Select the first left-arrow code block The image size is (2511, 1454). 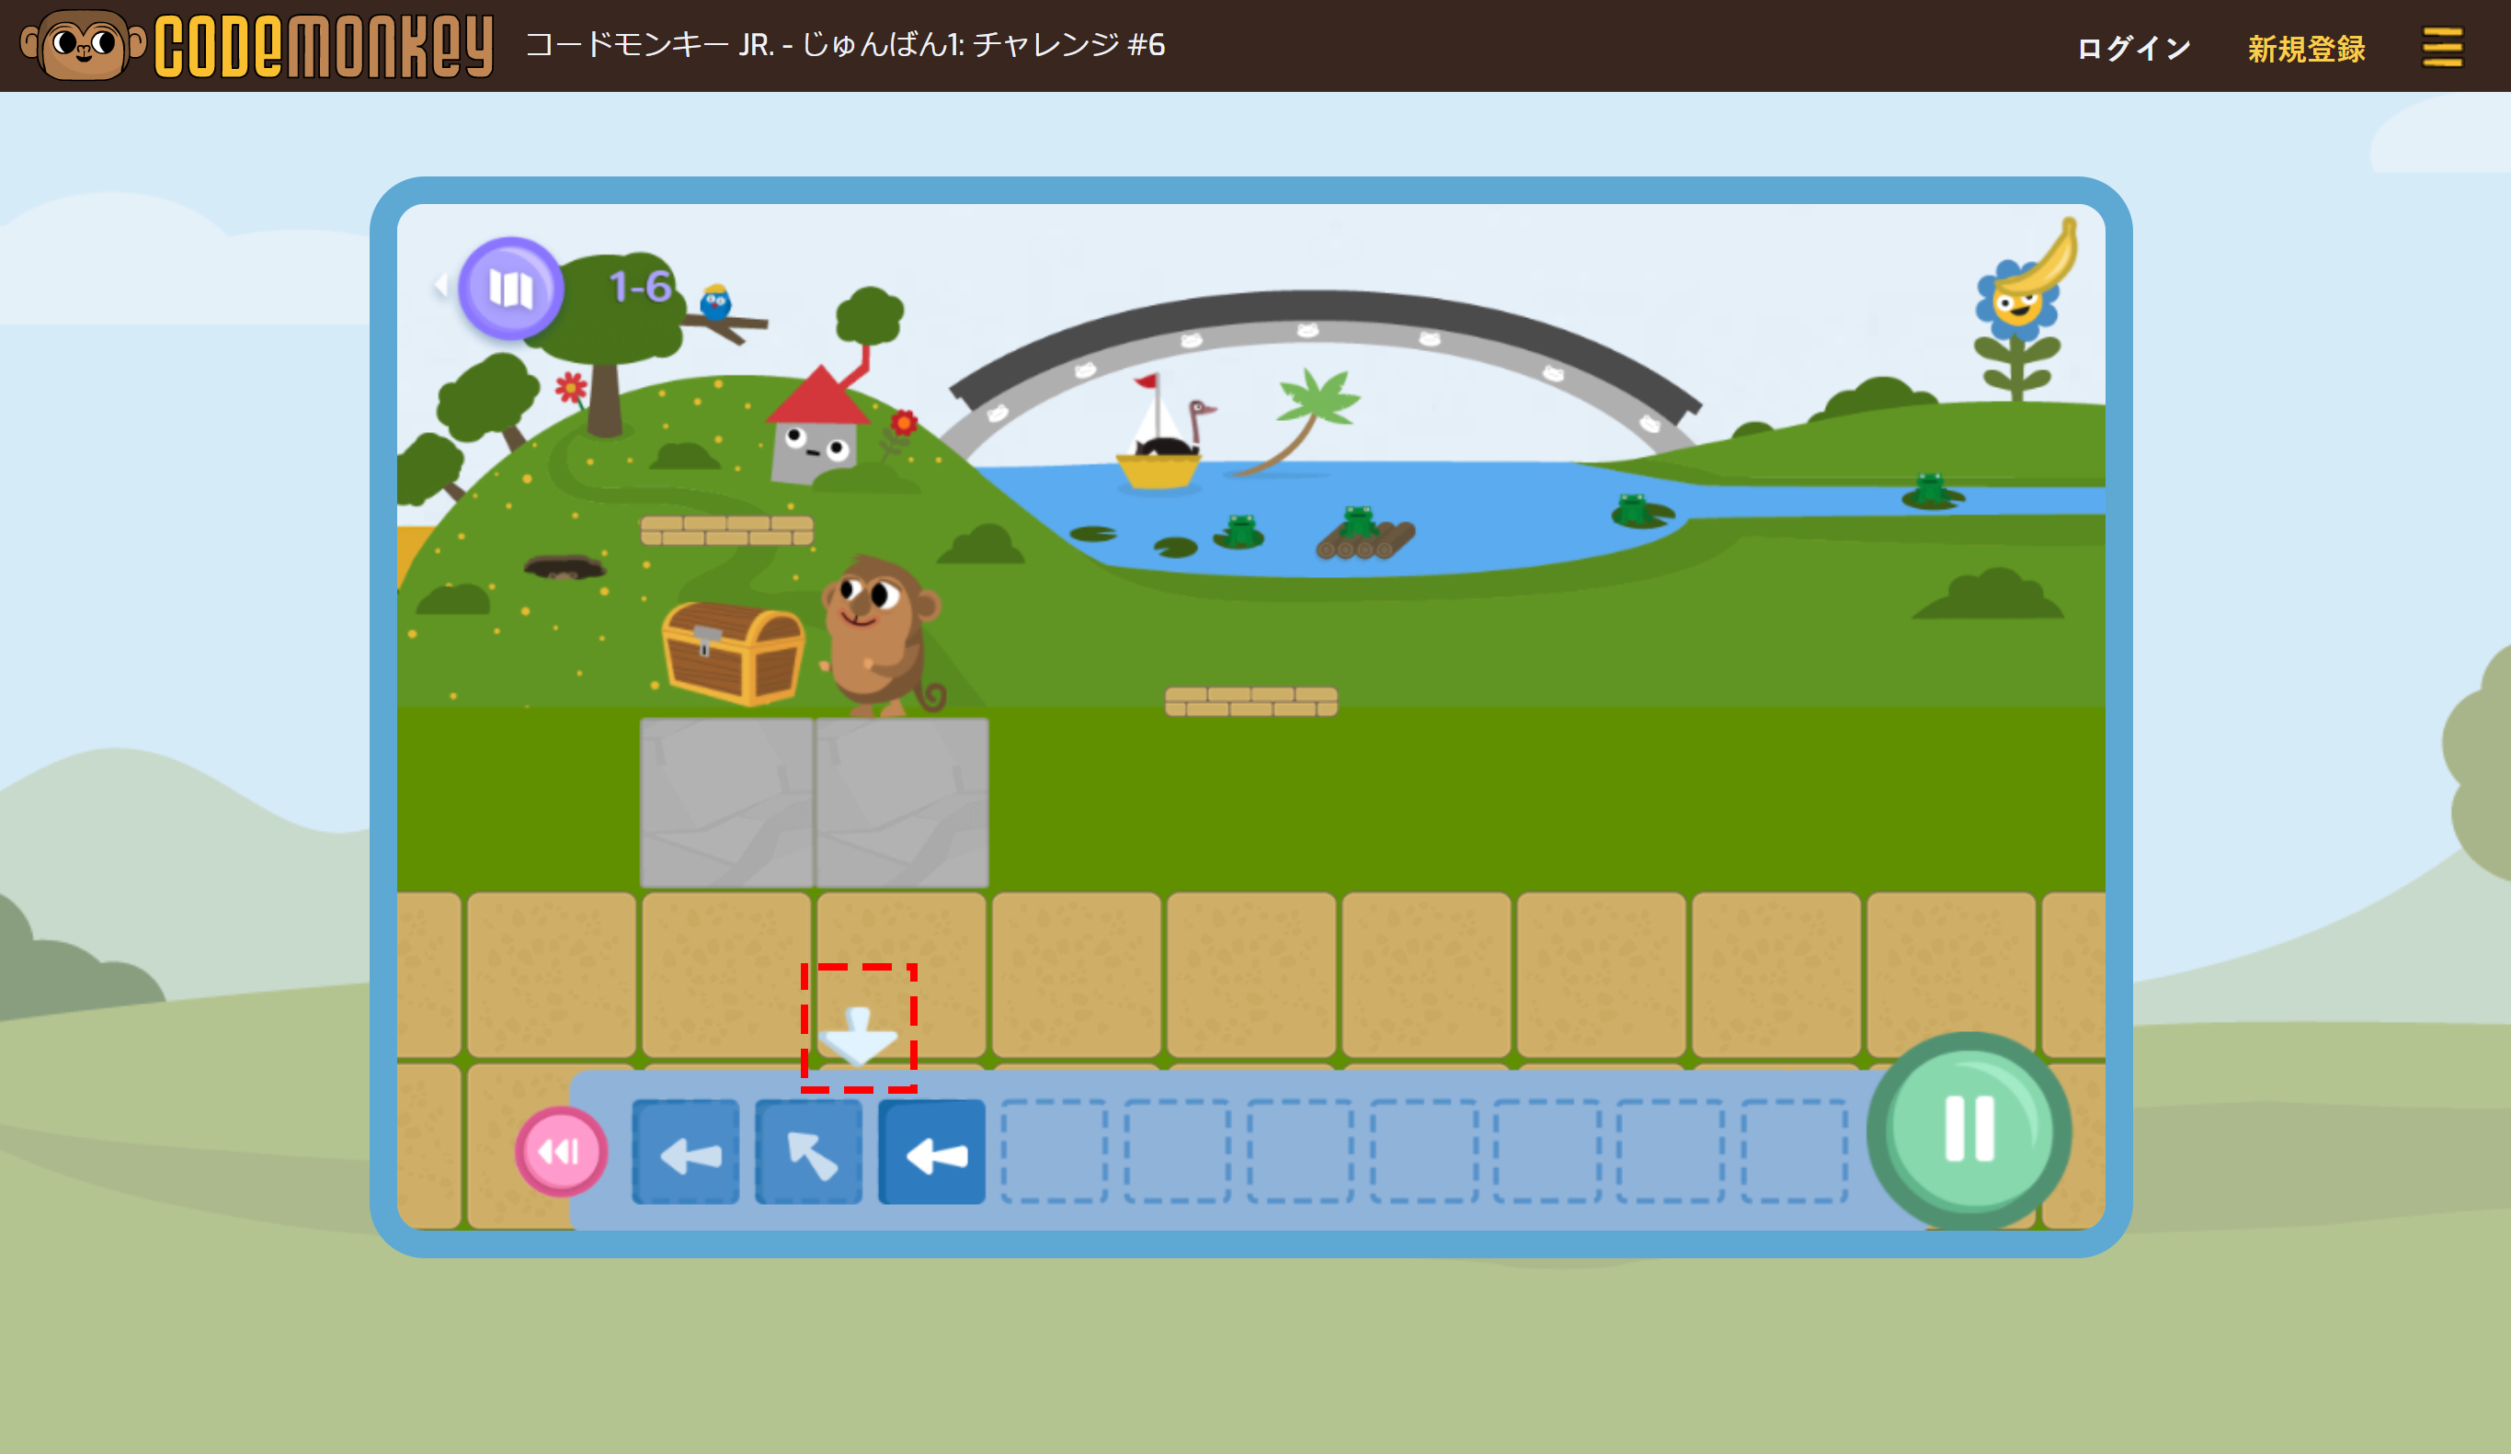click(x=686, y=1153)
